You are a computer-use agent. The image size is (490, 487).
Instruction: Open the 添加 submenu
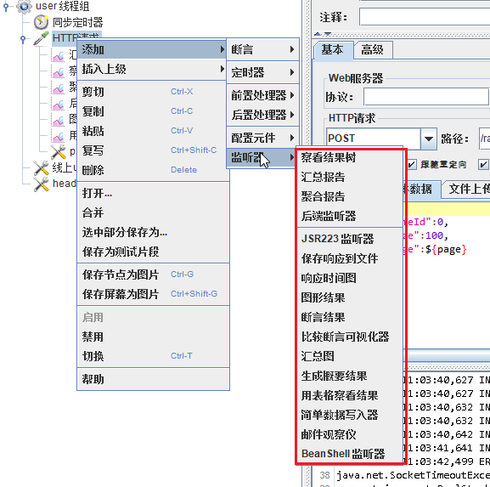click(x=152, y=49)
